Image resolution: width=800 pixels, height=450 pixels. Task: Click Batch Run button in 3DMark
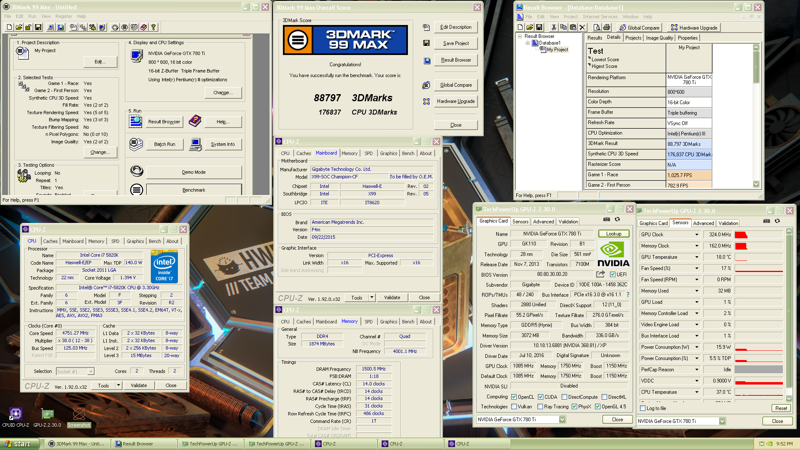pyautogui.click(x=165, y=144)
